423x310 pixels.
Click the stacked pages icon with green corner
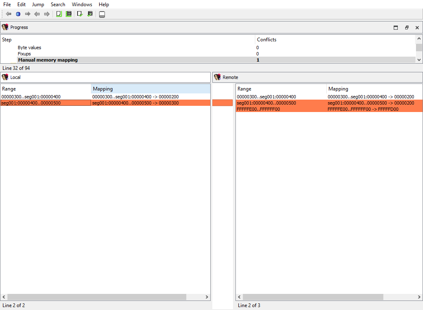tap(69, 14)
